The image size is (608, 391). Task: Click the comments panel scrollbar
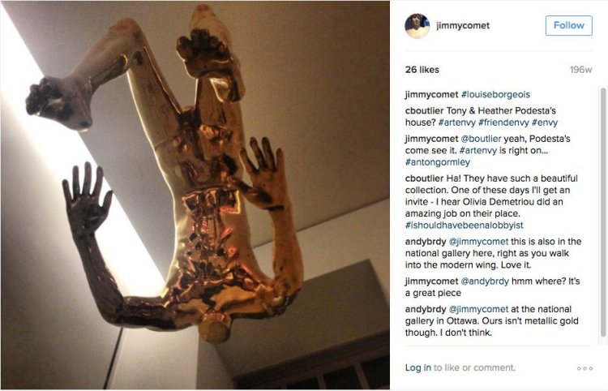pyautogui.click(x=603, y=212)
